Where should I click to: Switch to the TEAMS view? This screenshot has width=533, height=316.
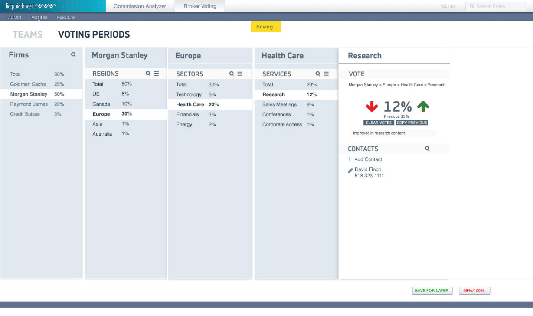(28, 35)
